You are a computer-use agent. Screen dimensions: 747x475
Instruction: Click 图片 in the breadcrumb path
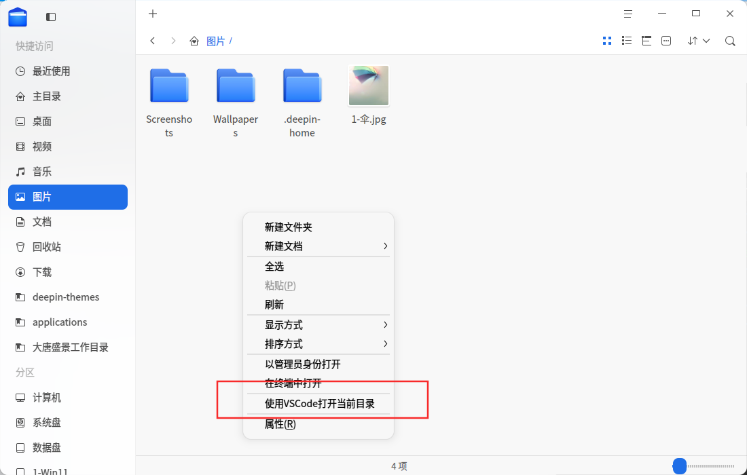(215, 41)
